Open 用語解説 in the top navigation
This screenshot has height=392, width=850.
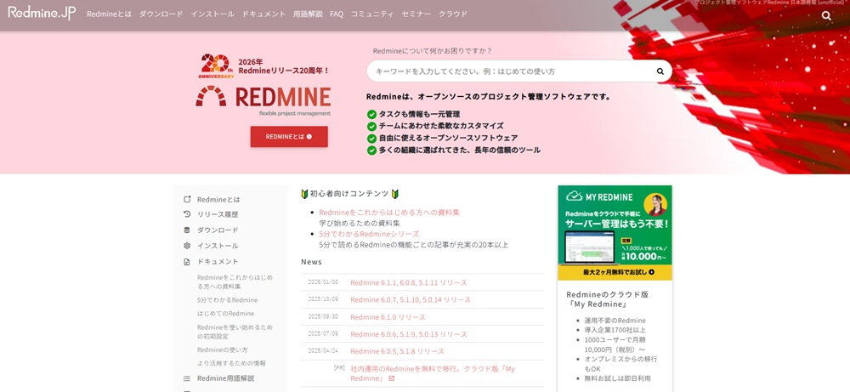[308, 14]
